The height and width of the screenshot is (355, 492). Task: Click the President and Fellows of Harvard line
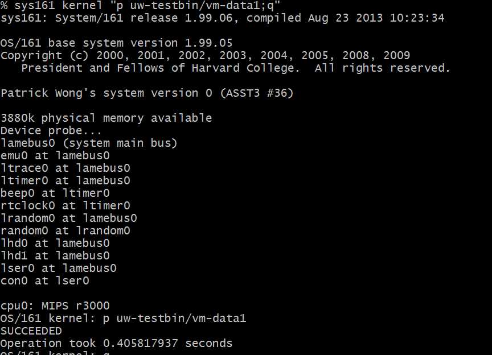(236, 68)
